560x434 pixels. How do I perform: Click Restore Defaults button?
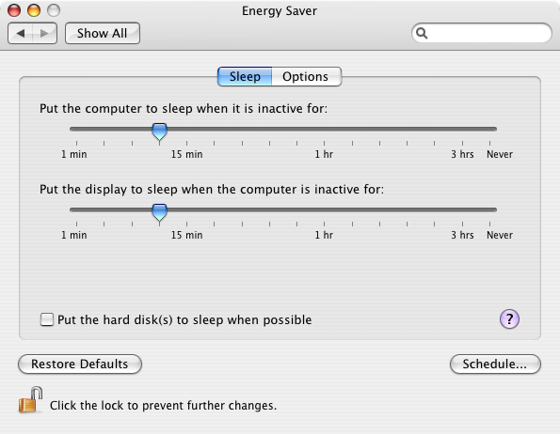point(80,364)
